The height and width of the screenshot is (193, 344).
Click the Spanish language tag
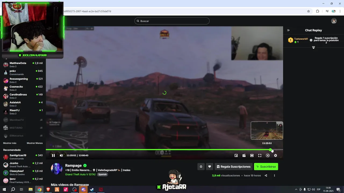pyautogui.click(x=102, y=174)
